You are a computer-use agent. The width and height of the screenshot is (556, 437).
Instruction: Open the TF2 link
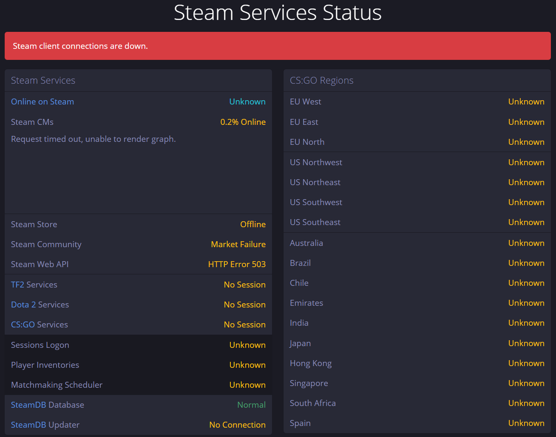click(x=17, y=285)
